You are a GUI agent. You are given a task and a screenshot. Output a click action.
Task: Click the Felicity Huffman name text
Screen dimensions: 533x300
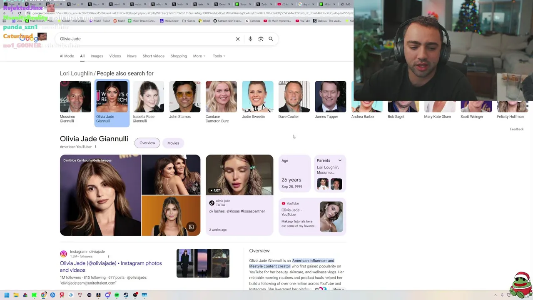tap(510, 117)
